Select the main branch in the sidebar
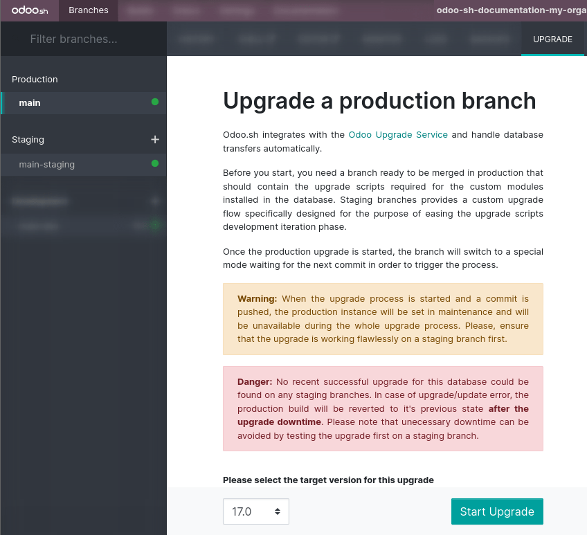This screenshot has width=587, height=535. pyautogui.click(x=69, y=102)
